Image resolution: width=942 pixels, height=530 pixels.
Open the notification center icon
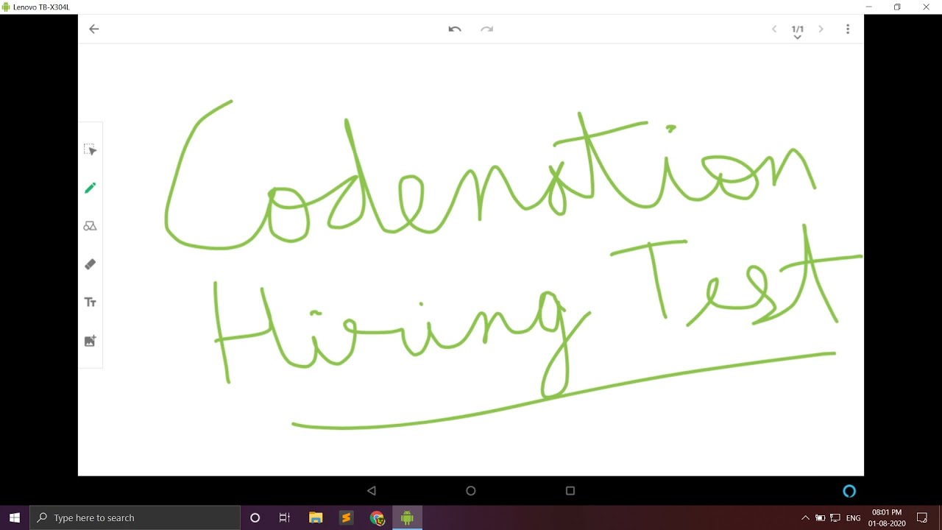[x=922, y=518]
